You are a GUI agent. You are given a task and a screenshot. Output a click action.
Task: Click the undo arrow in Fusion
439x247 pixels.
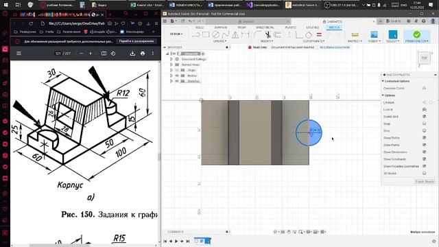point(191,21)
